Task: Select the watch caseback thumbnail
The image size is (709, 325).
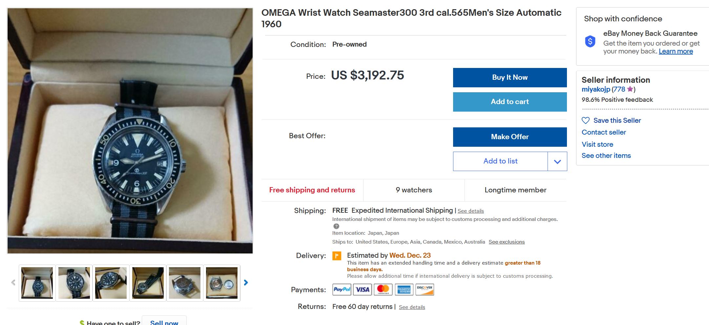Action: pyautogui.click(x=185, y=283)
